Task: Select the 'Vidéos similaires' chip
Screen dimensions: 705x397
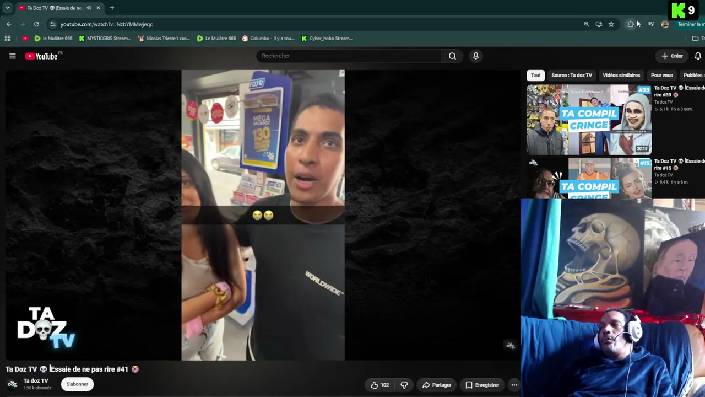Action: (x=621, y=76)
